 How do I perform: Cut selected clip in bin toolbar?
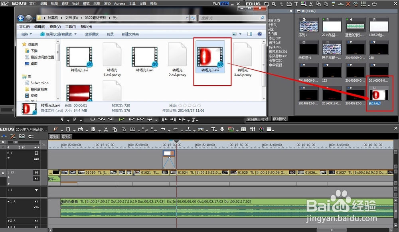pos(311,4)
